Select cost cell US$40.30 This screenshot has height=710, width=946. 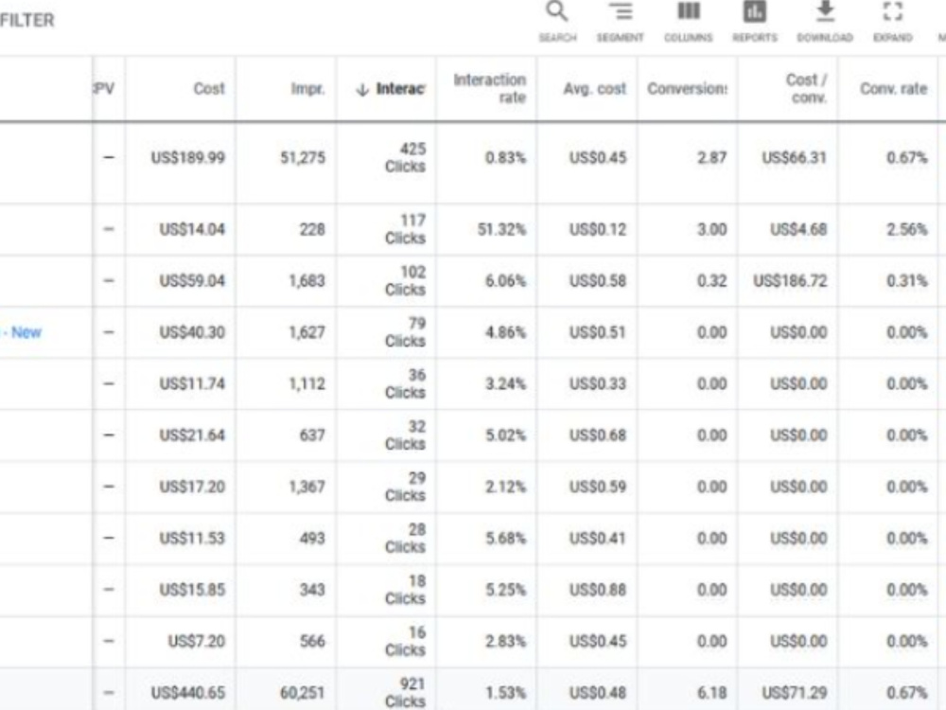click(192, 332)
